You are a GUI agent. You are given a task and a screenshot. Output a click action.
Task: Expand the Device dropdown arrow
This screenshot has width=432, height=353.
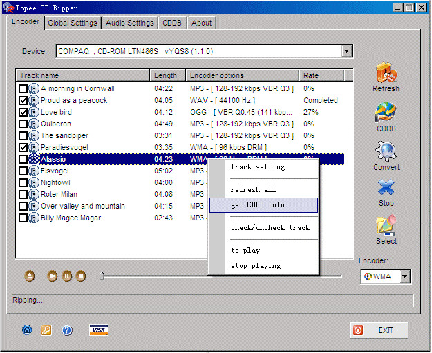[346, 51]
